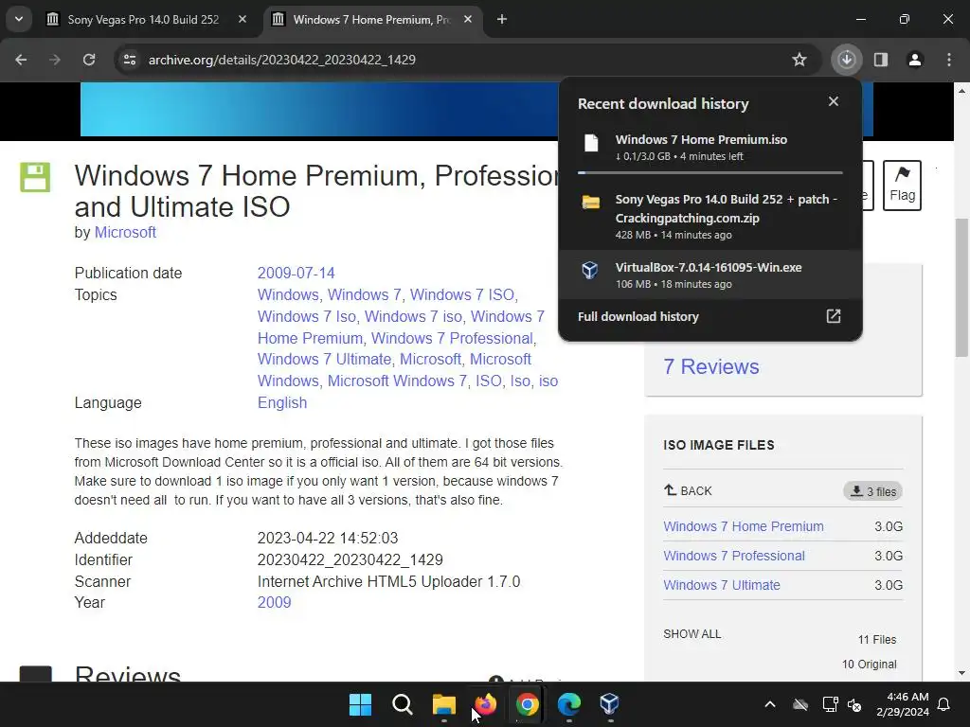Image resolution: width=970 pixels, height=727 pixels.
Task: Toggle the Chrome downloads button
Action: (846, 60)
